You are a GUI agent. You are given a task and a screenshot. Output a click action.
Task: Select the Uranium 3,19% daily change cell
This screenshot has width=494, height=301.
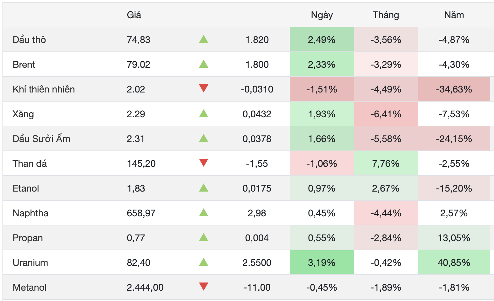[x=322, y=262]
